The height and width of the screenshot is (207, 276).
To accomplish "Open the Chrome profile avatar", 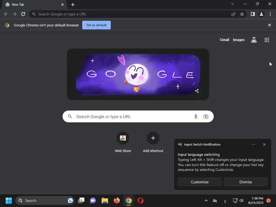I will coord(261,14).
